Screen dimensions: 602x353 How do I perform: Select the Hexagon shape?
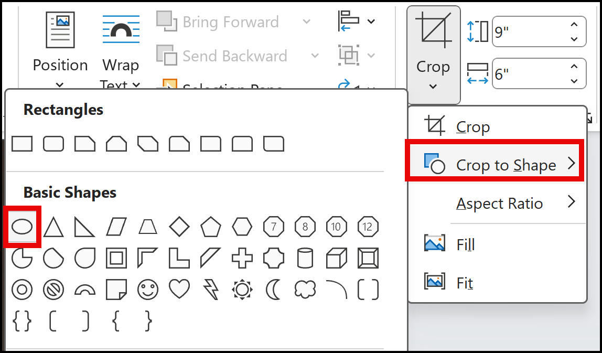(242, 227)
